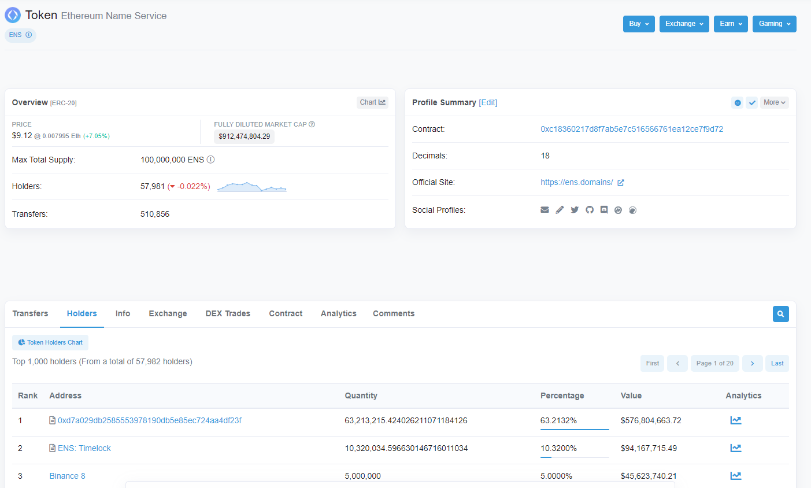Open the CoinGecko social profile icon
The width and height of the screenshot is (811, 488).
633,210
